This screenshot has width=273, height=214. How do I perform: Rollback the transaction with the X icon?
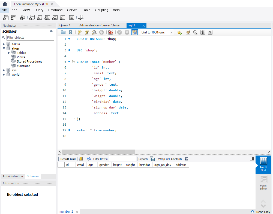(127, 32)
